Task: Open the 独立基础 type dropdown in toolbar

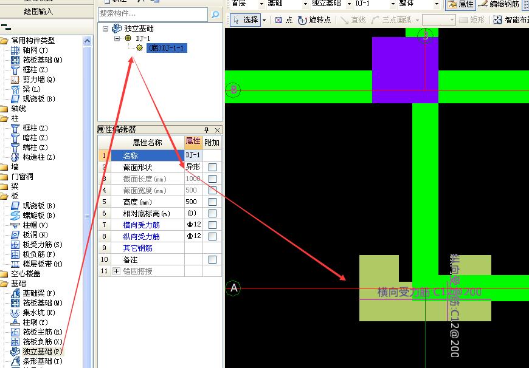Action: [349, 4]
